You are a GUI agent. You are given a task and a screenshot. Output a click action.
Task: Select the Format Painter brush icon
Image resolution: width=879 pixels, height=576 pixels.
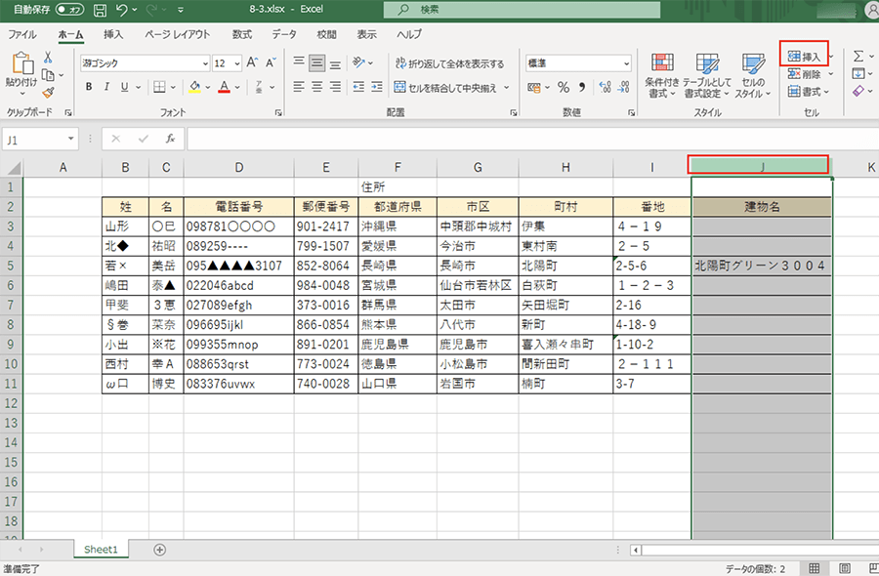pyautogui.click(x=47, y=92)
